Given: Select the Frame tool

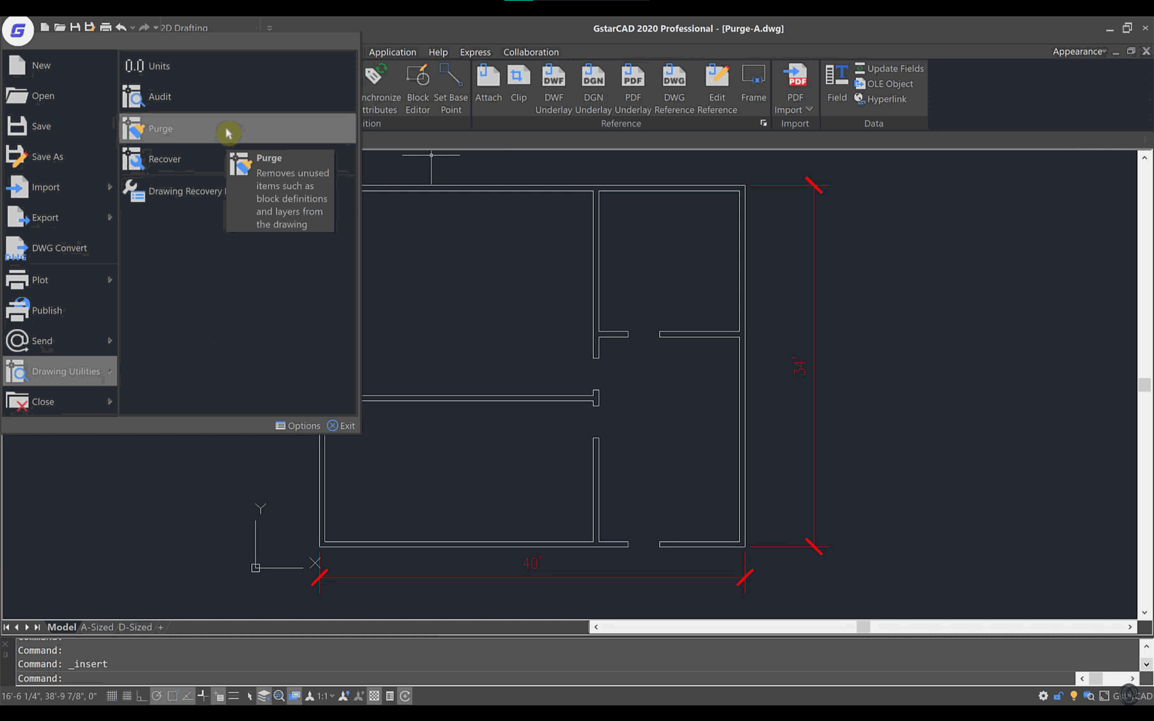Looking at the screenshot, I should 754,84.
